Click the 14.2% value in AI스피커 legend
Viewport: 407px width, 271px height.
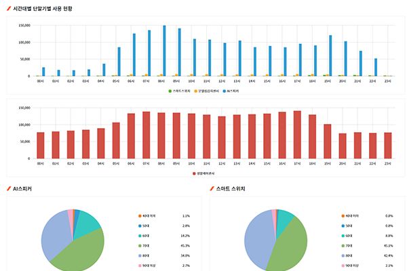pyautogui.click(x=185, y=236)
